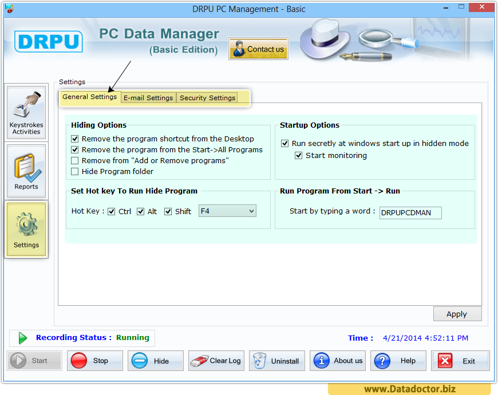Screen dimensions: 498x395
Task: Open the About us button
Action: point(338,361)
